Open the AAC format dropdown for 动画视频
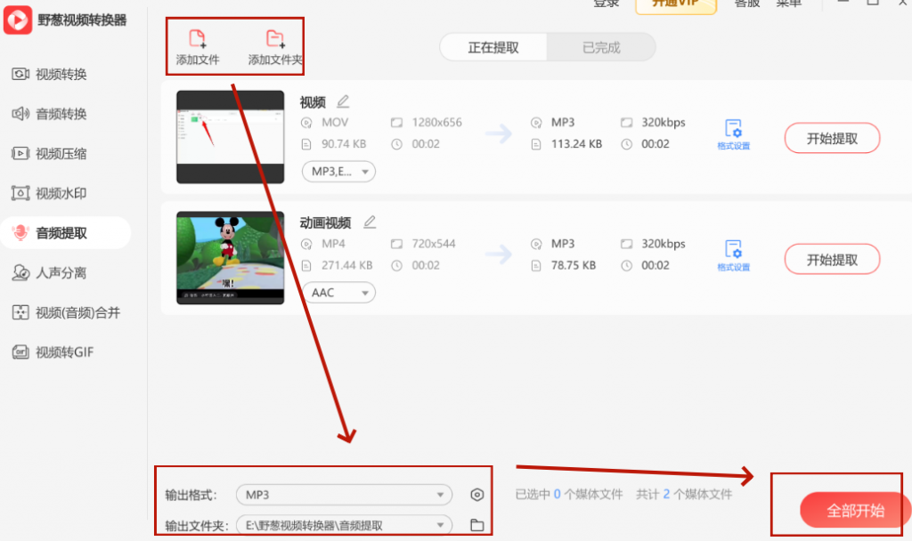 338,292
